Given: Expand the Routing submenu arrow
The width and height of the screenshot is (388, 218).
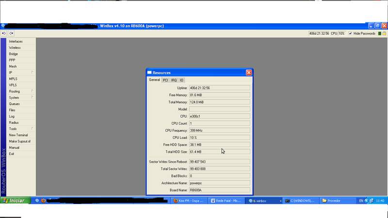Looking at the screenshot, I should pyautogui.click(x=32, y=91).
